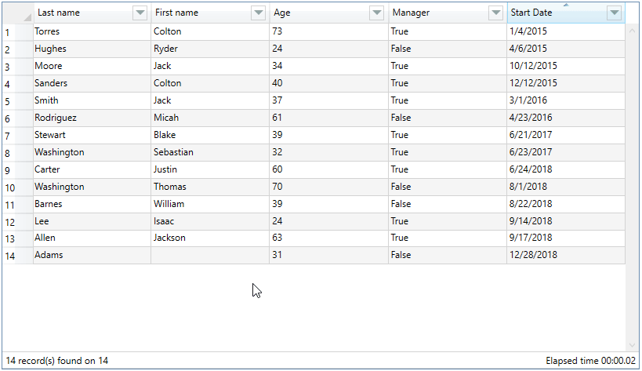Sort by the Last name header
This screenshot has height=371, width=642.
pyautogui.click(x=59, y=13)
